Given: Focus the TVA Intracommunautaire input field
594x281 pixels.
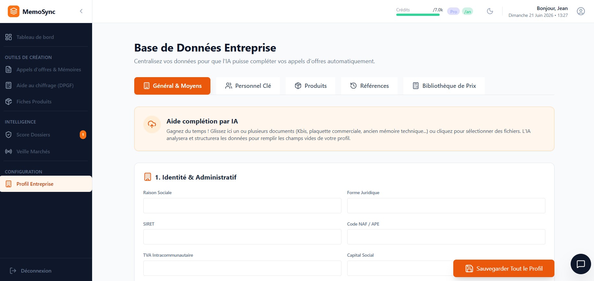Looking at the screenshot, I should pyautogui.click(x=242, y=268).
